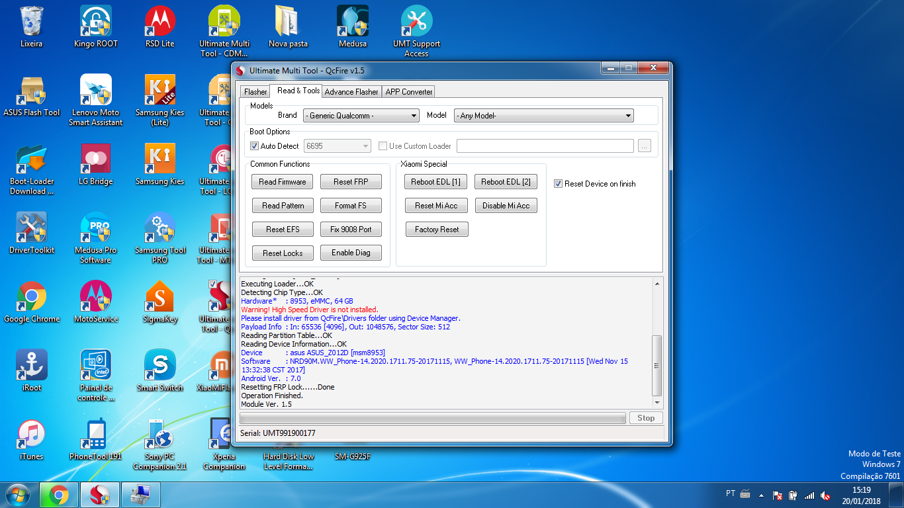This screenshot has height=508, width=904.
Task: Open Sony PC Companion 2.1 icon
Action: click(160, 444)
